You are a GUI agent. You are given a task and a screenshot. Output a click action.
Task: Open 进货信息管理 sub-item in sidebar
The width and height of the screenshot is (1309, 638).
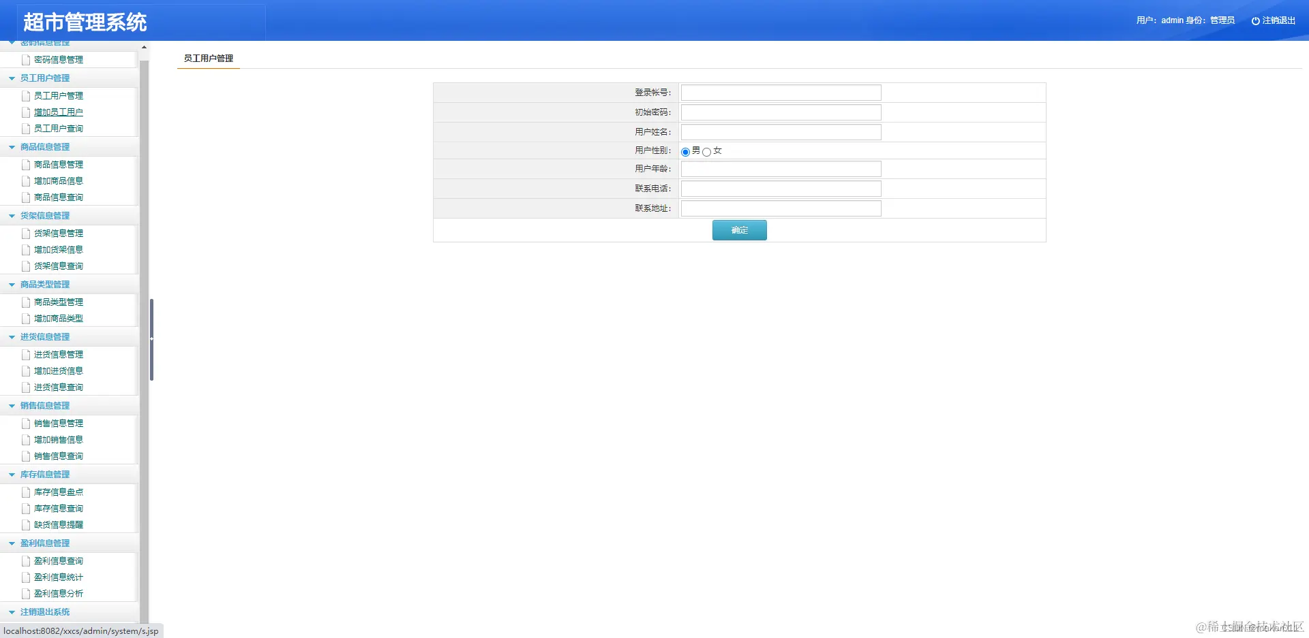(59, 355)
